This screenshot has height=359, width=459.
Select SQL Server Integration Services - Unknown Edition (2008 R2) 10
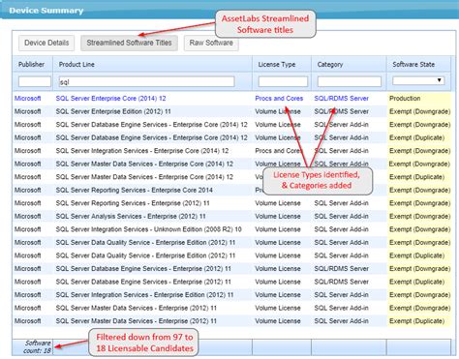click(148, 229)
